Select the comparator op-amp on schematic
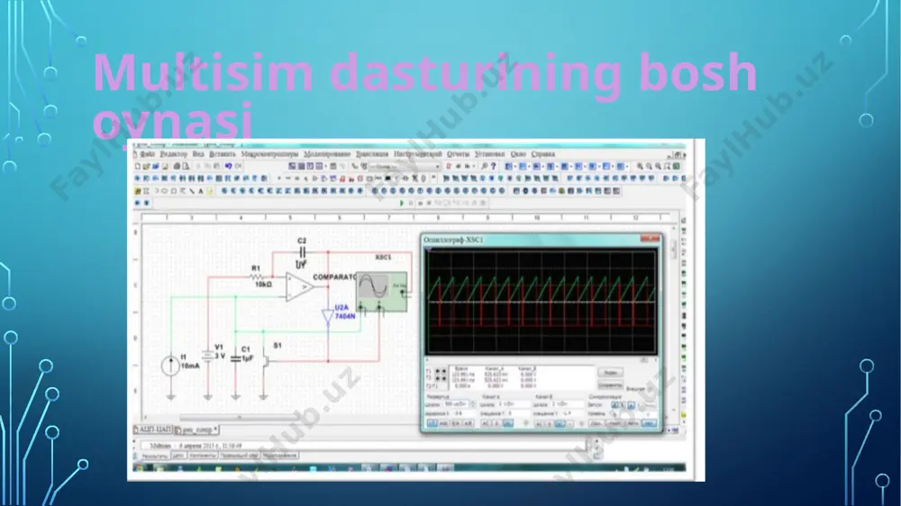 [x=299, y=286]
